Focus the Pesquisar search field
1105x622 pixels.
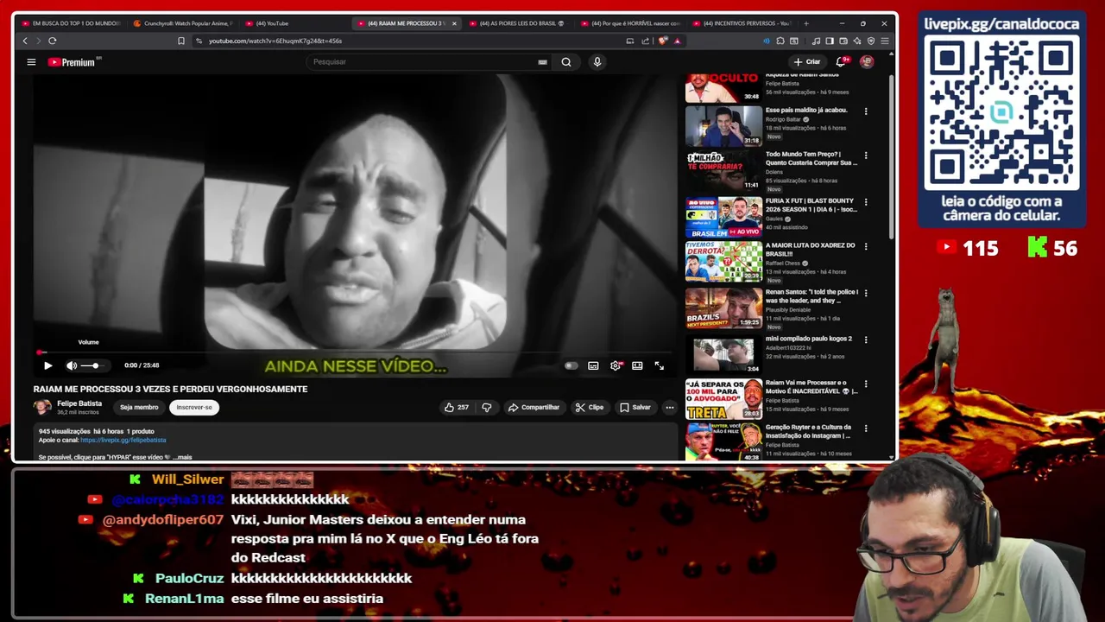pos(423,62)
